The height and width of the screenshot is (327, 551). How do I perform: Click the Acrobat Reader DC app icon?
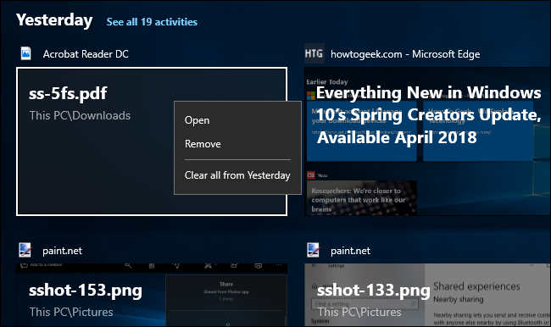[x=25, y=53]
